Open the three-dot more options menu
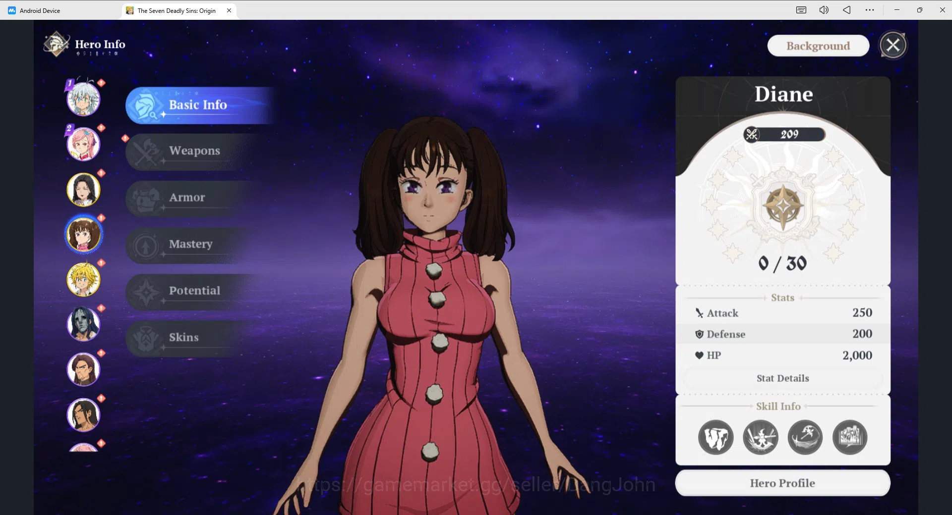Image resolution: width=952 pixels, height=515 pixels. click(870, 10)
